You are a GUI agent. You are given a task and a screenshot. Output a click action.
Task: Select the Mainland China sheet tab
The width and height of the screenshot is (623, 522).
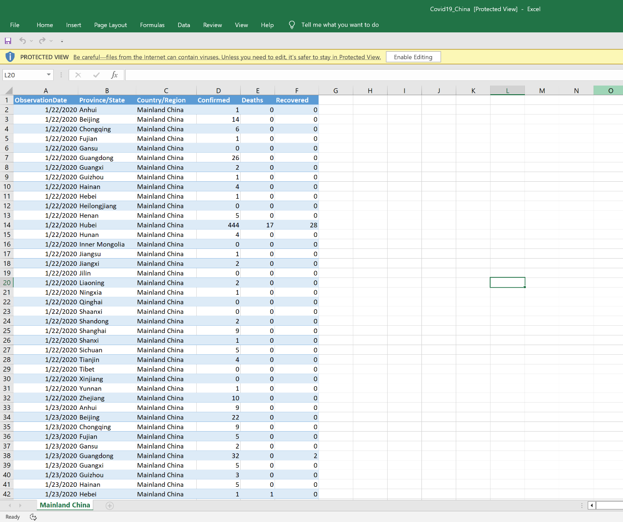(x=65, y=505)
